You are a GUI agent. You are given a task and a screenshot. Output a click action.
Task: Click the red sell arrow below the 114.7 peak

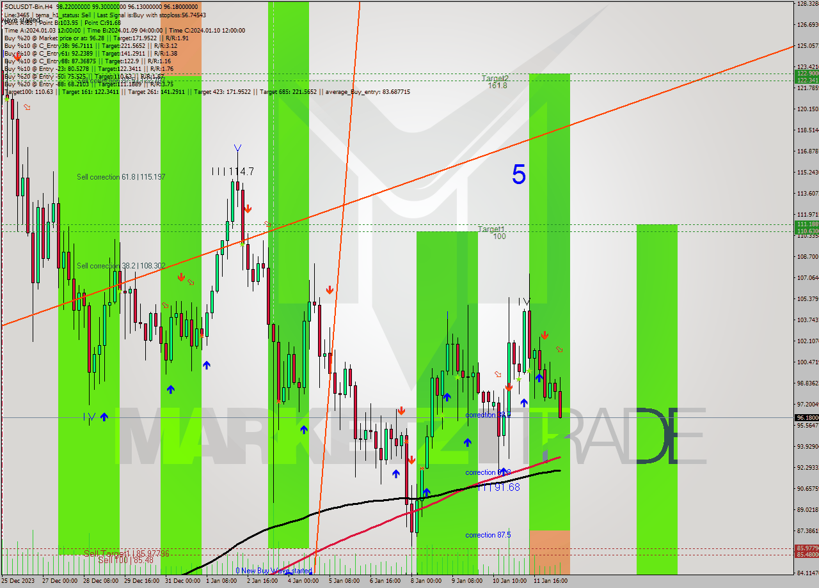tap(247, 208)
